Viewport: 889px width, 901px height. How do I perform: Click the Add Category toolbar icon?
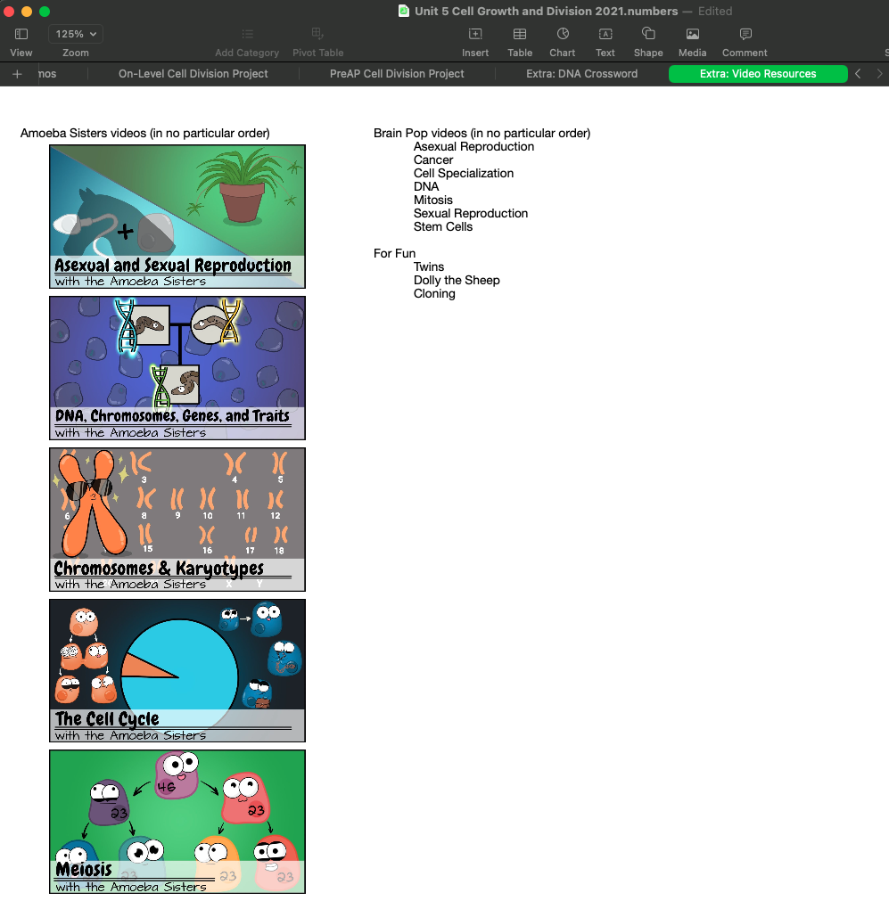247,35
